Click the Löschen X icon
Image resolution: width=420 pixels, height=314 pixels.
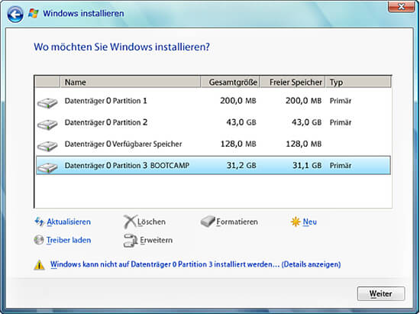coord(130,222)
